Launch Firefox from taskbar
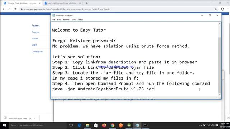The height and width of the screenshot is (129, 230). (104, 125)
